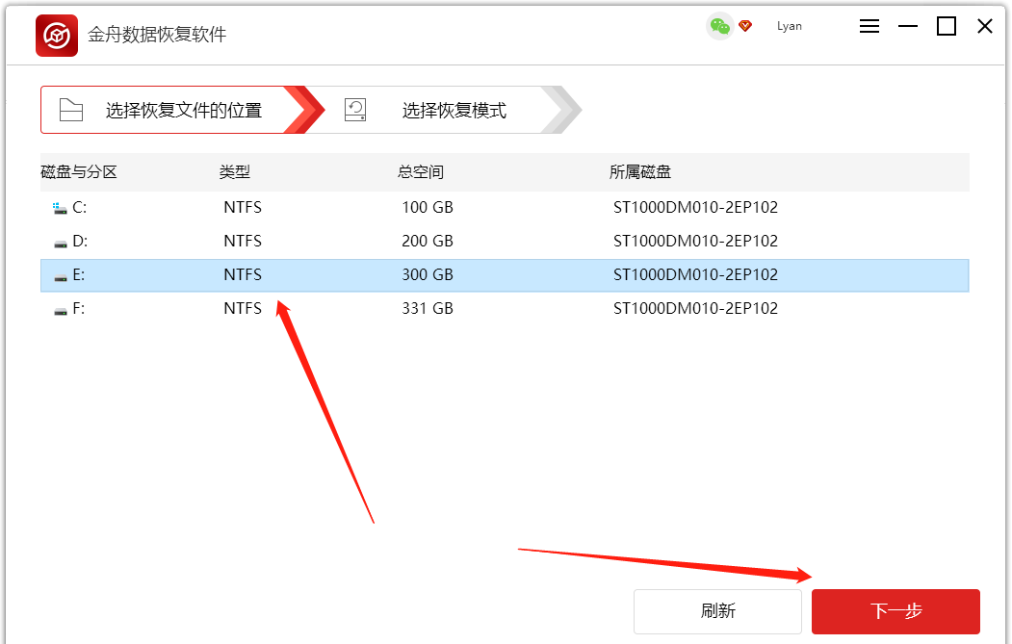Click the 刷新 button
Screen dimensions: 1012x644
tap(717, 611)
